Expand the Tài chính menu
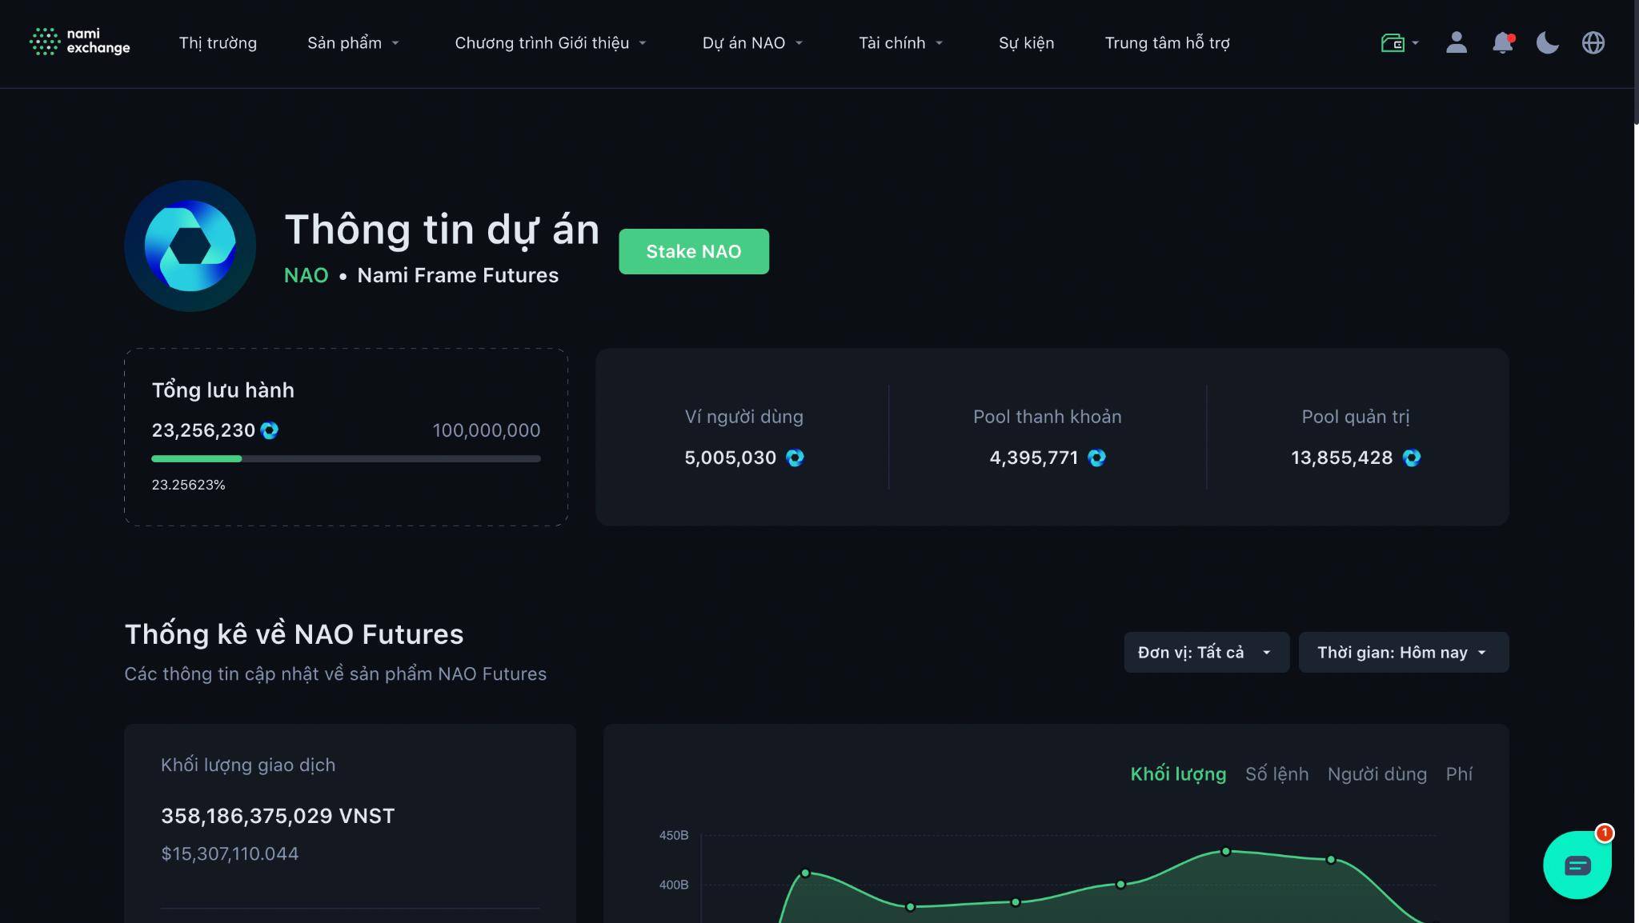The height and width of the screenshot is (923, 1639). (901, 43)
